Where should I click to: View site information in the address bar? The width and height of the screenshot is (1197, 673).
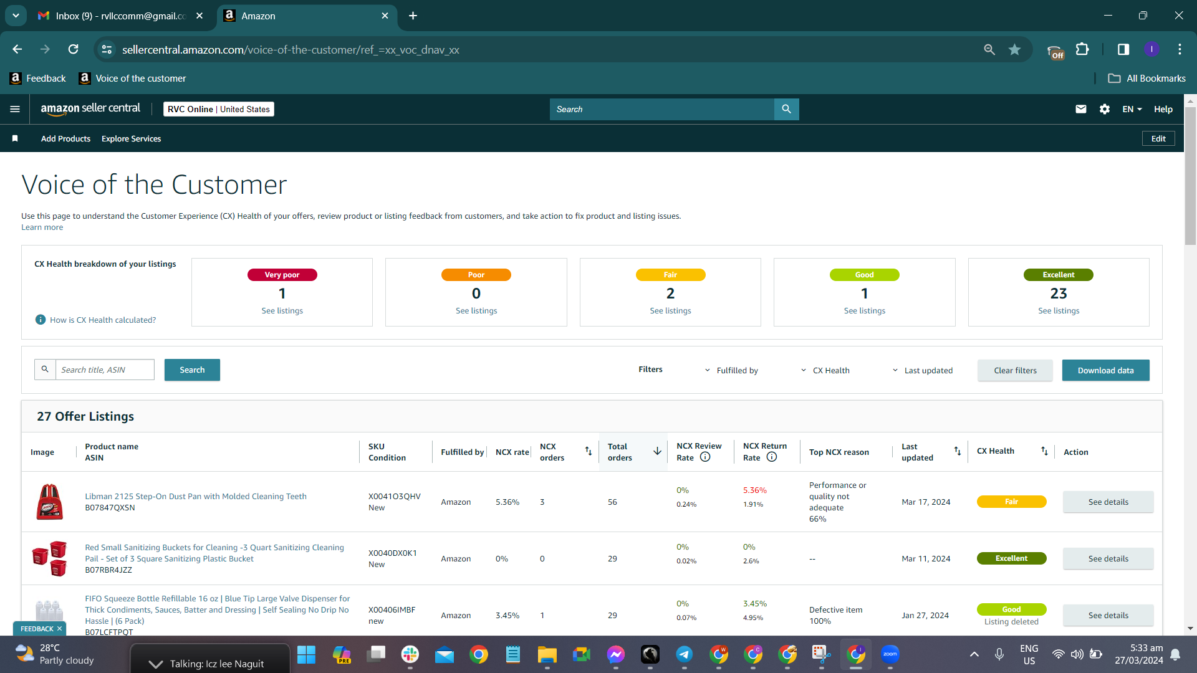[x=107, y=49]
